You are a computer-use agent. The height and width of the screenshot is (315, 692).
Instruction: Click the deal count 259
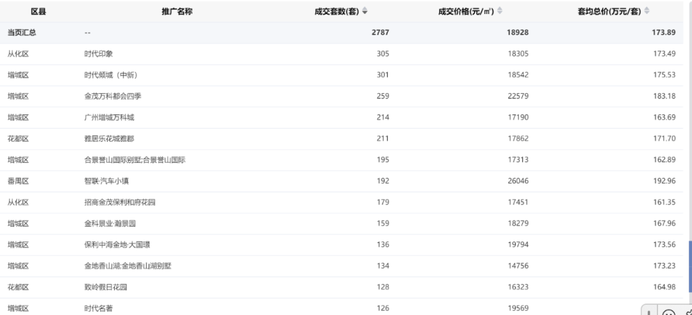tap(383, 96)
